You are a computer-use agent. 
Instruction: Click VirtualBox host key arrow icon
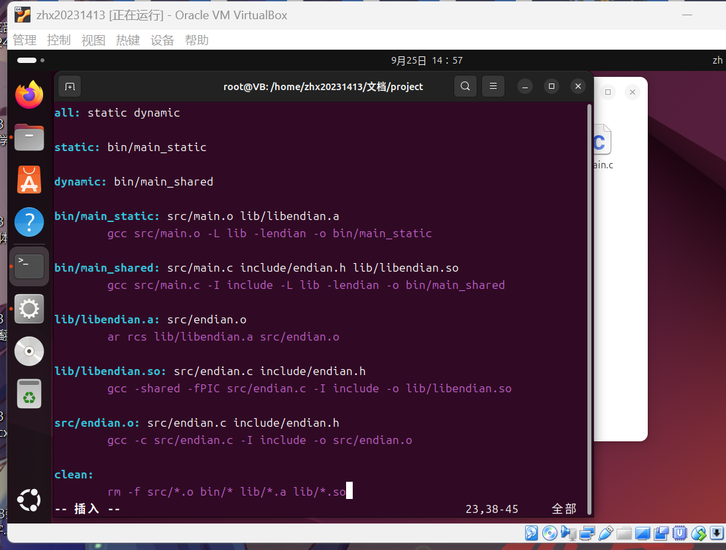coord(717,533)
